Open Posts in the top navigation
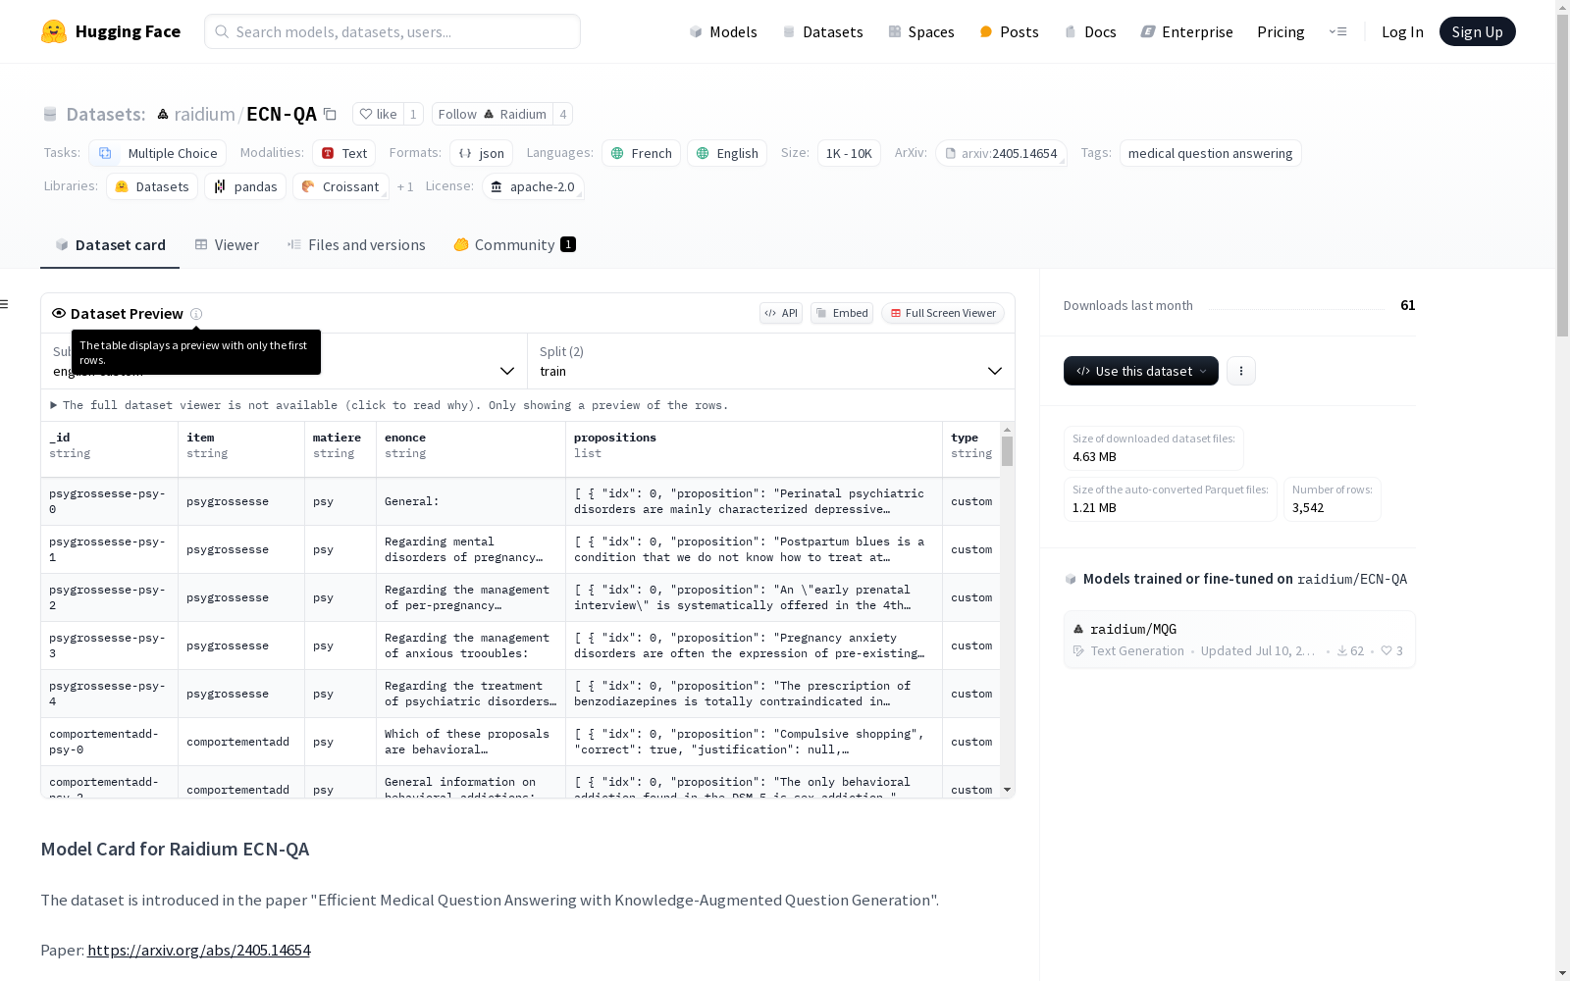1570x981 pixels. tap(1009, 31)
